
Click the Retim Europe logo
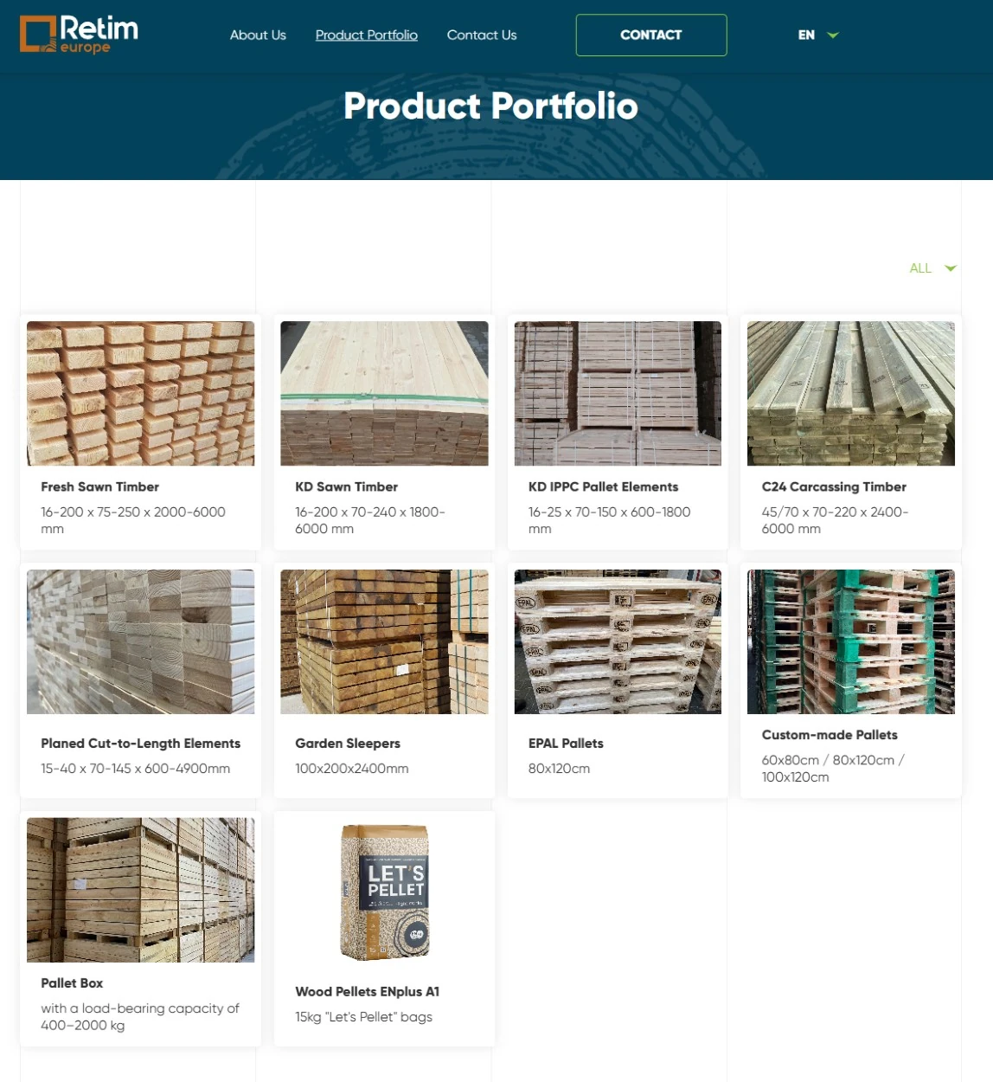pyautogui.click(x=79, y=35)
